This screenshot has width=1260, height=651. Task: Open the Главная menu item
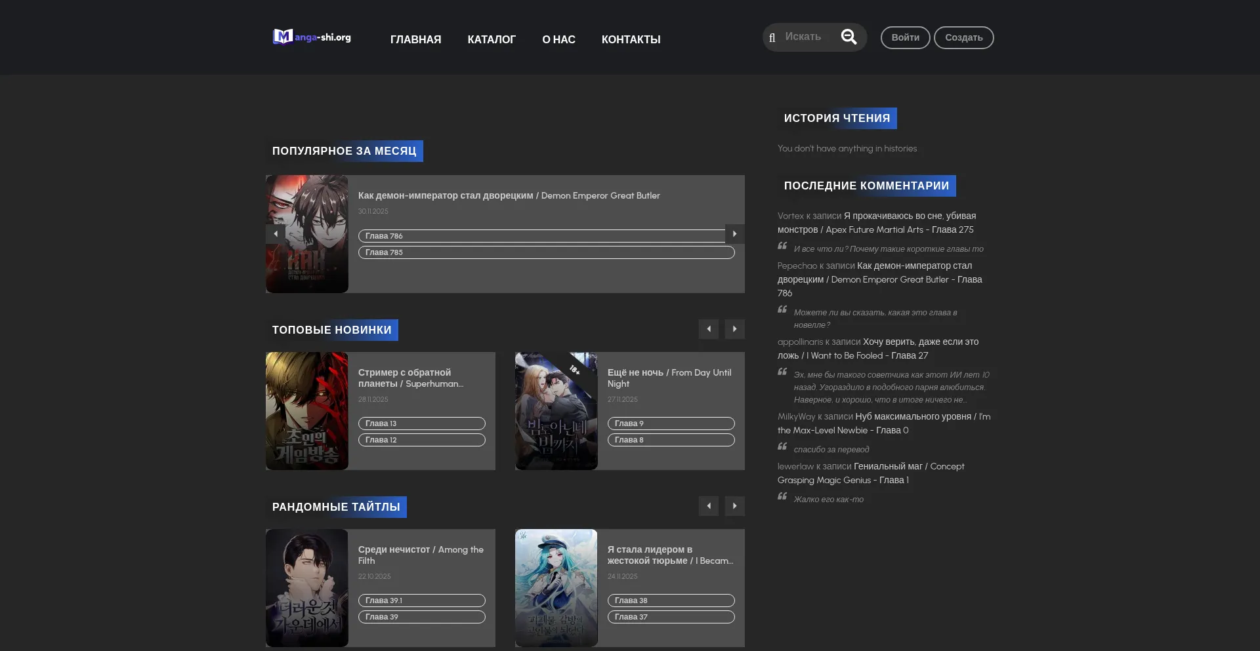415,40
